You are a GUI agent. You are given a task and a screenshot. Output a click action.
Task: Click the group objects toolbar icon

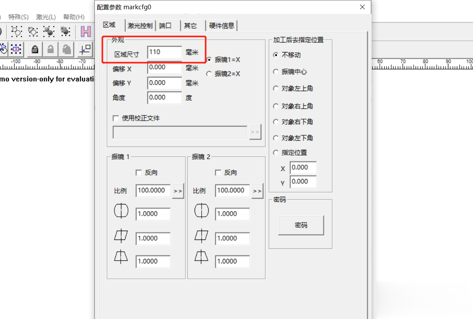pyautogui.click(x=17, y=31)
